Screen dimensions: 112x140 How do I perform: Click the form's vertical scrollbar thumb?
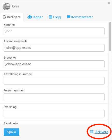coord(110,37)
